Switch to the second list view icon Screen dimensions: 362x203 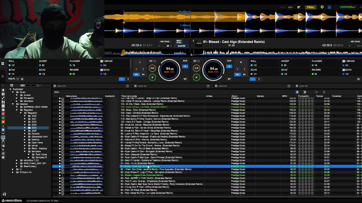click(305, 92)
